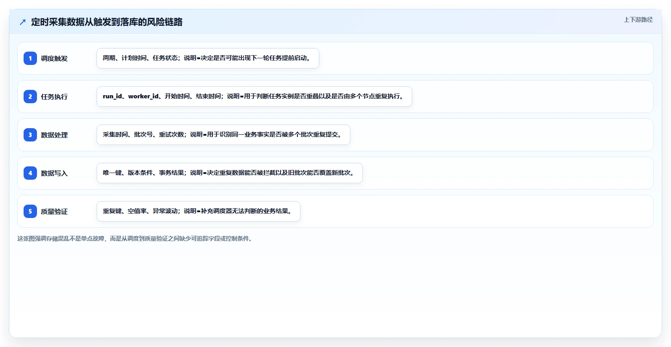This screenshot has height=347, width=671.
Task: Click the step number 3 badge
Action: click(30, 135)
